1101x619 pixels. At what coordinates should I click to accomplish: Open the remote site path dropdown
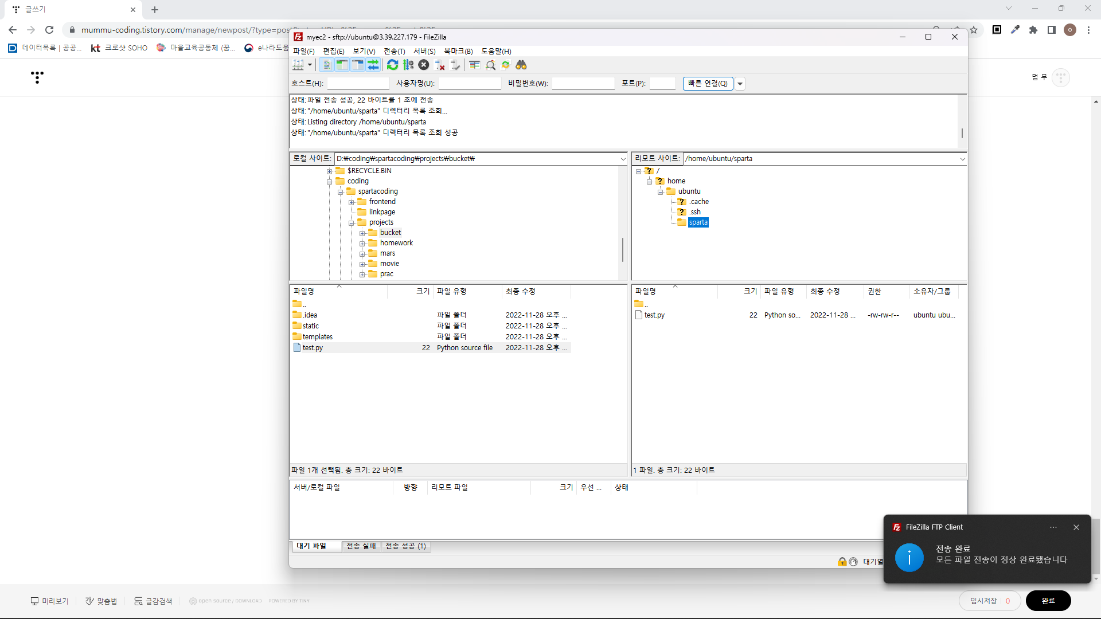[962, 159]
